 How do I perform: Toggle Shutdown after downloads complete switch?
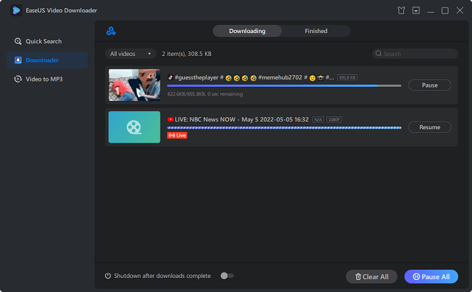227,276
